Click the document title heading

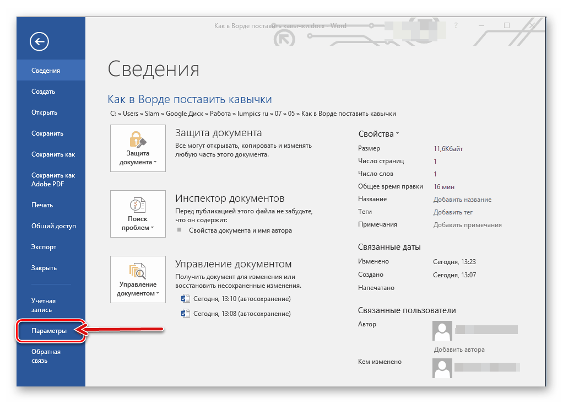pyautogui.click(x=190, y=99)
